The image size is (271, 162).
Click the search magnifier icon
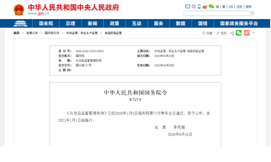pyautogui.click(x=251, y=13)
